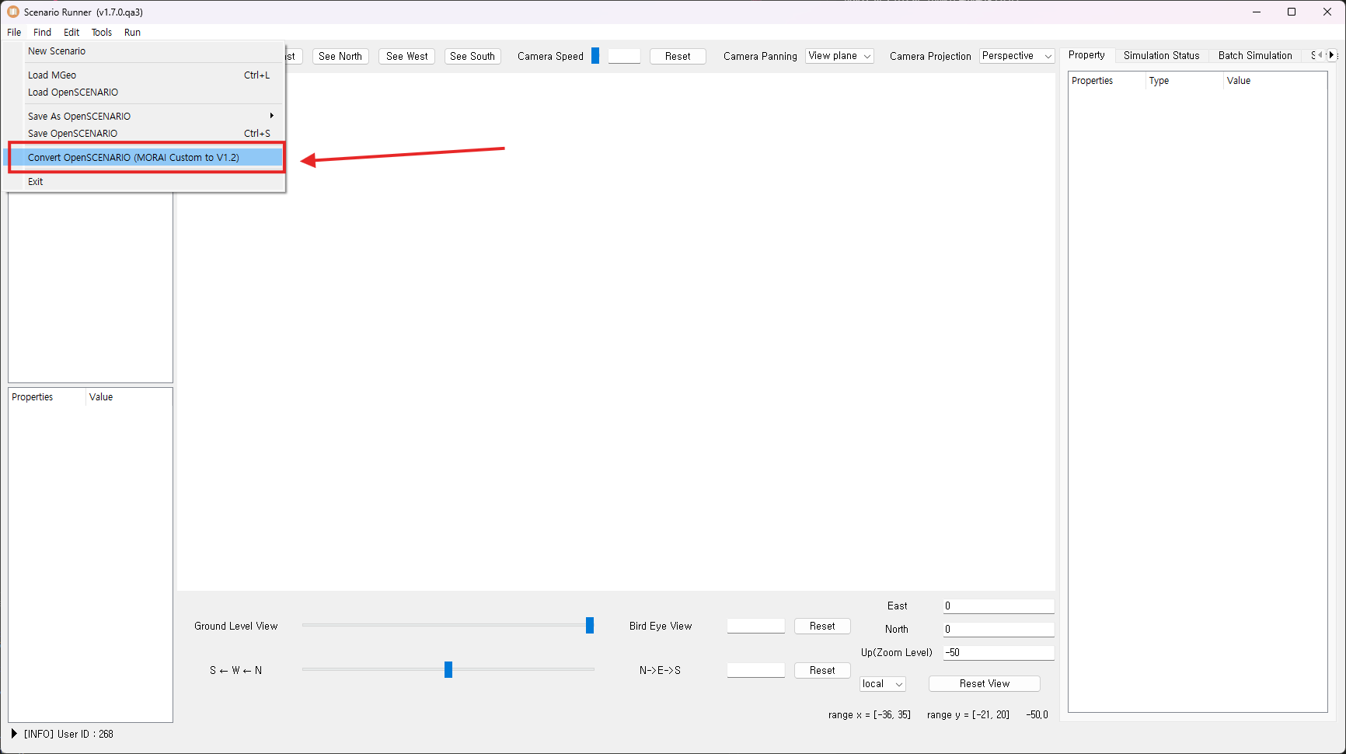Choose New Scenario from File menu
The width and height of the screenshot is (1346, 754).
click(57, 51)
